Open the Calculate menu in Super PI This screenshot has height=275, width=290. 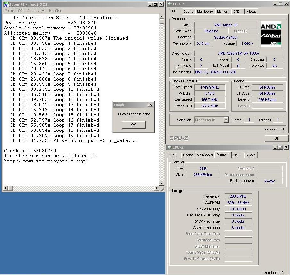tap(14, 11)
